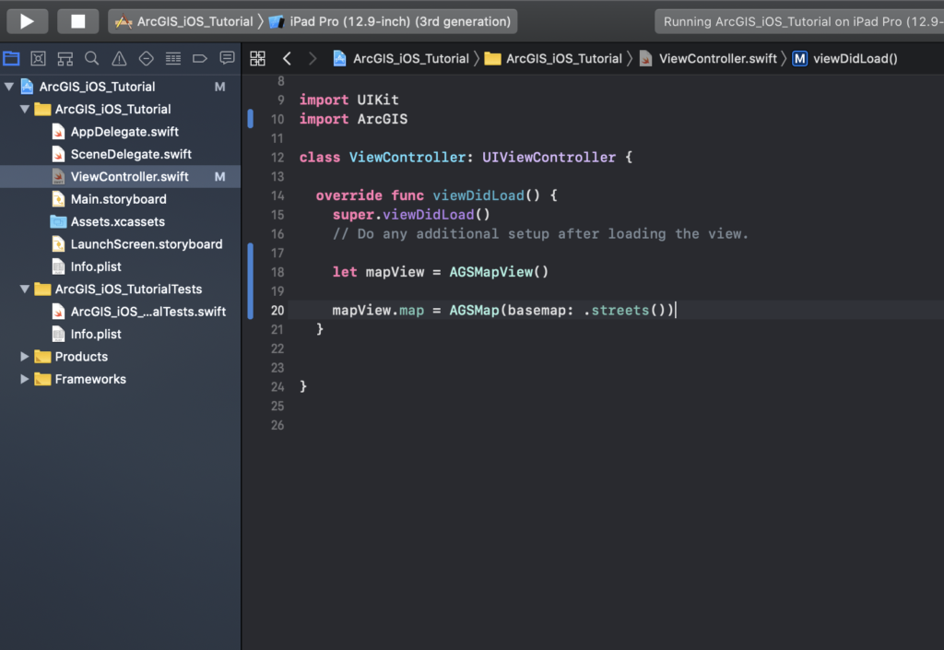
Task: Select the iPad Pro run destination
Action: tap(391, 21)
